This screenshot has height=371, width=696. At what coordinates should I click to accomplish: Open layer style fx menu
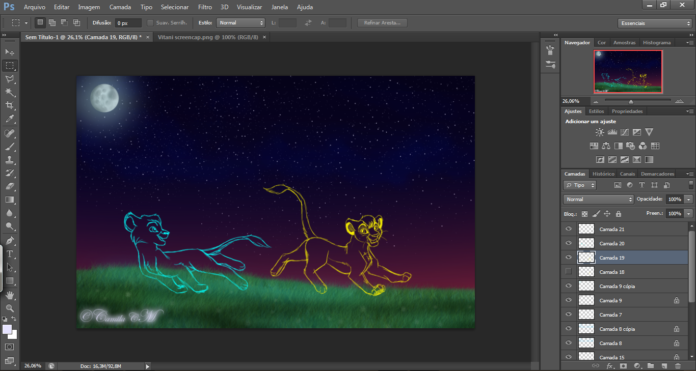pos(609,365)
